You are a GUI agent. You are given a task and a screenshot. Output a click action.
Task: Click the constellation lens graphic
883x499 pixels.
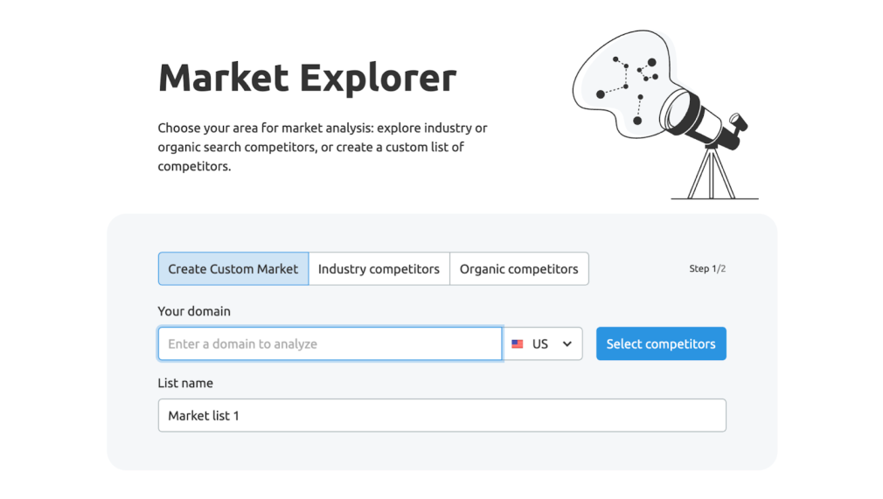[x=624, y=83]
